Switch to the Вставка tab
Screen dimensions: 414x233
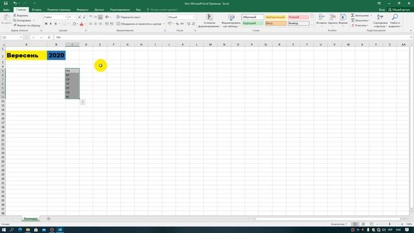coord(36,10)
